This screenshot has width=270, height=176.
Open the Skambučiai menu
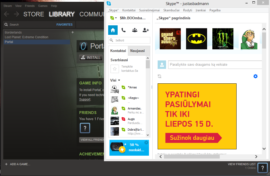pyautogui.click(x=171, y=10)
